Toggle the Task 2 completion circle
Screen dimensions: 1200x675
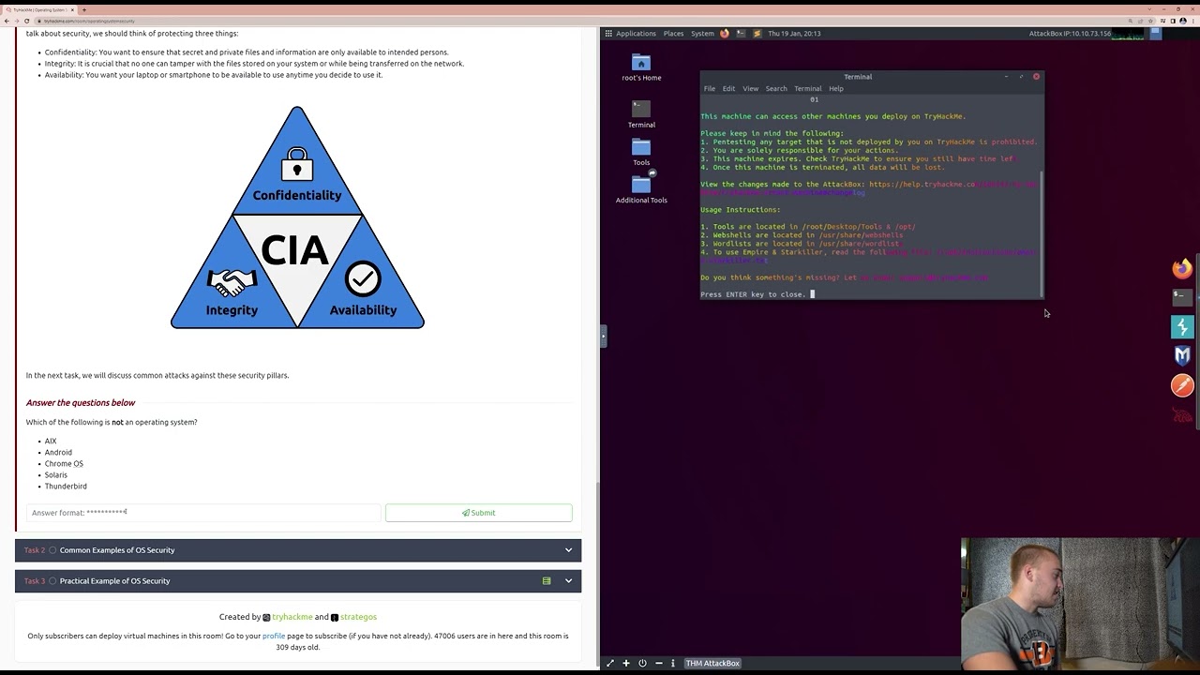(52, 550)
